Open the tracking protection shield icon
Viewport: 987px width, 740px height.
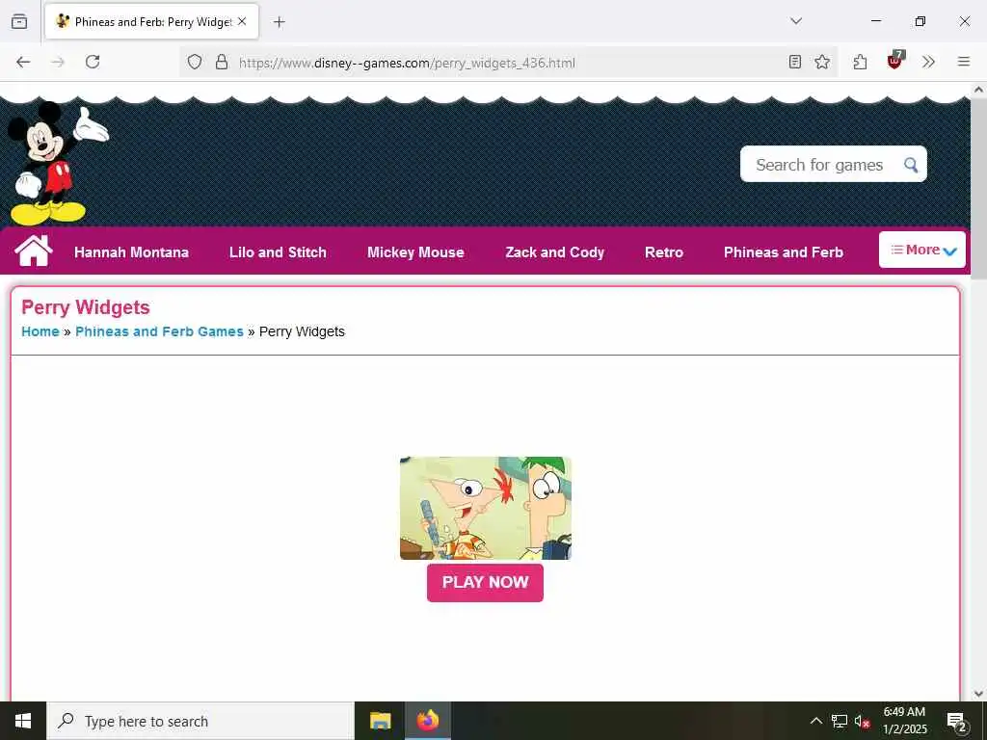click(x=195, y=63)
